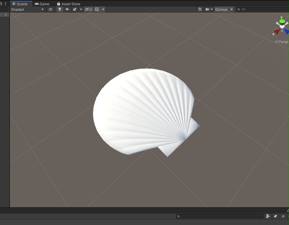Click the Gizmos button
289x225 pixels.
221,9
